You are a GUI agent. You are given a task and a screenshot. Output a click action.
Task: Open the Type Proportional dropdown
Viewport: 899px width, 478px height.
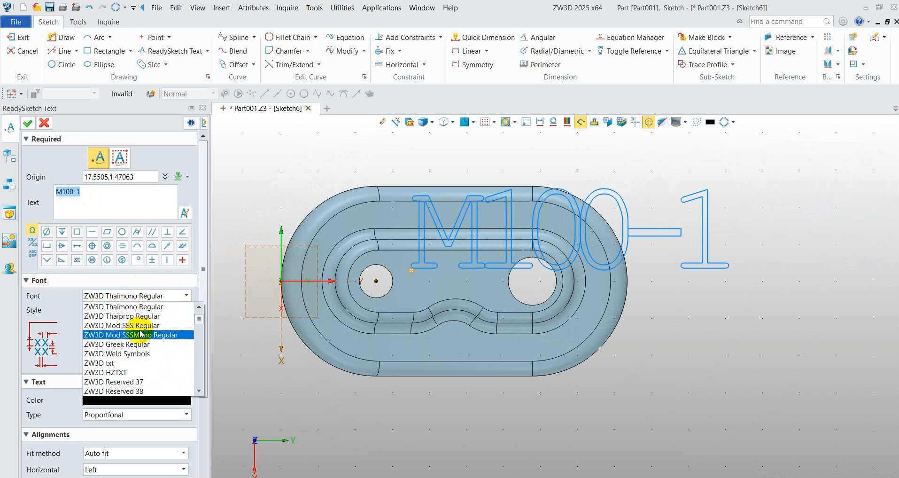tap(136, 415)
